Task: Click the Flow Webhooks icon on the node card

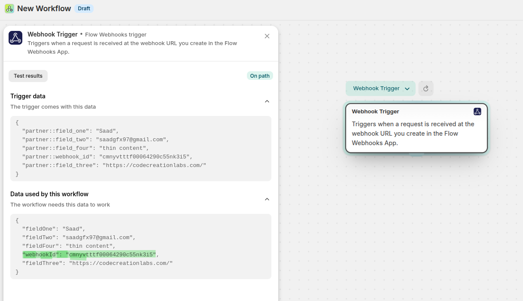Action: click(477, 112)
